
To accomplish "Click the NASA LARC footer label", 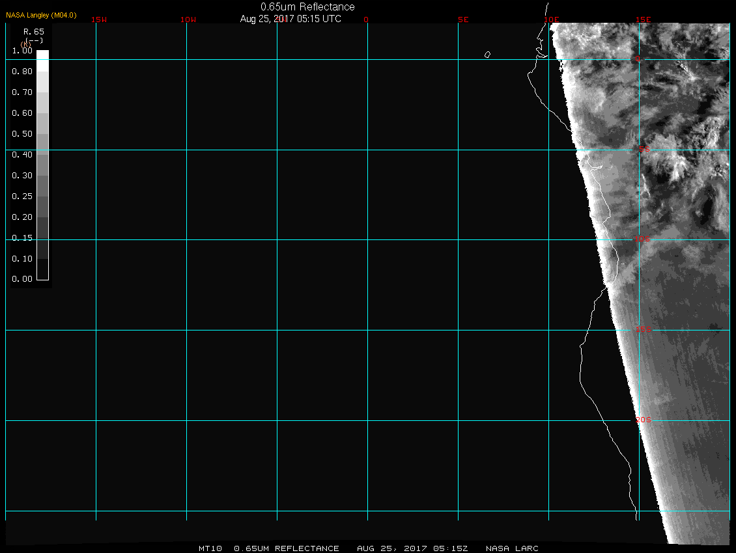I will tap(512, 548).
